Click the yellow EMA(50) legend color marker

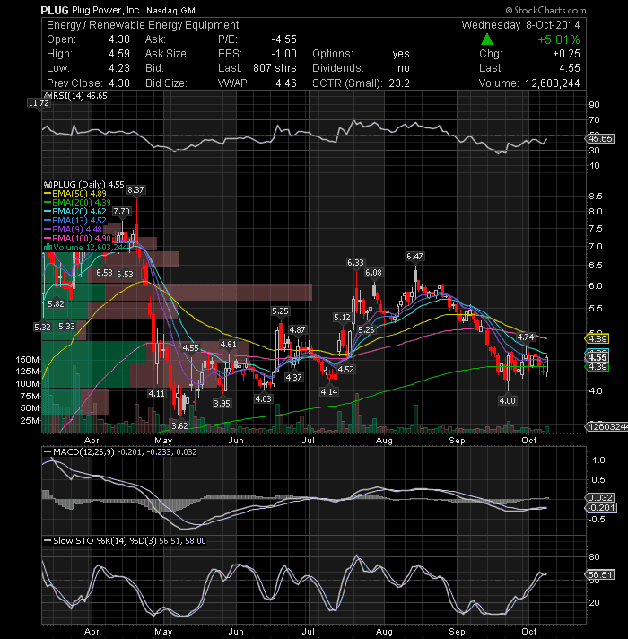point(48,194)
